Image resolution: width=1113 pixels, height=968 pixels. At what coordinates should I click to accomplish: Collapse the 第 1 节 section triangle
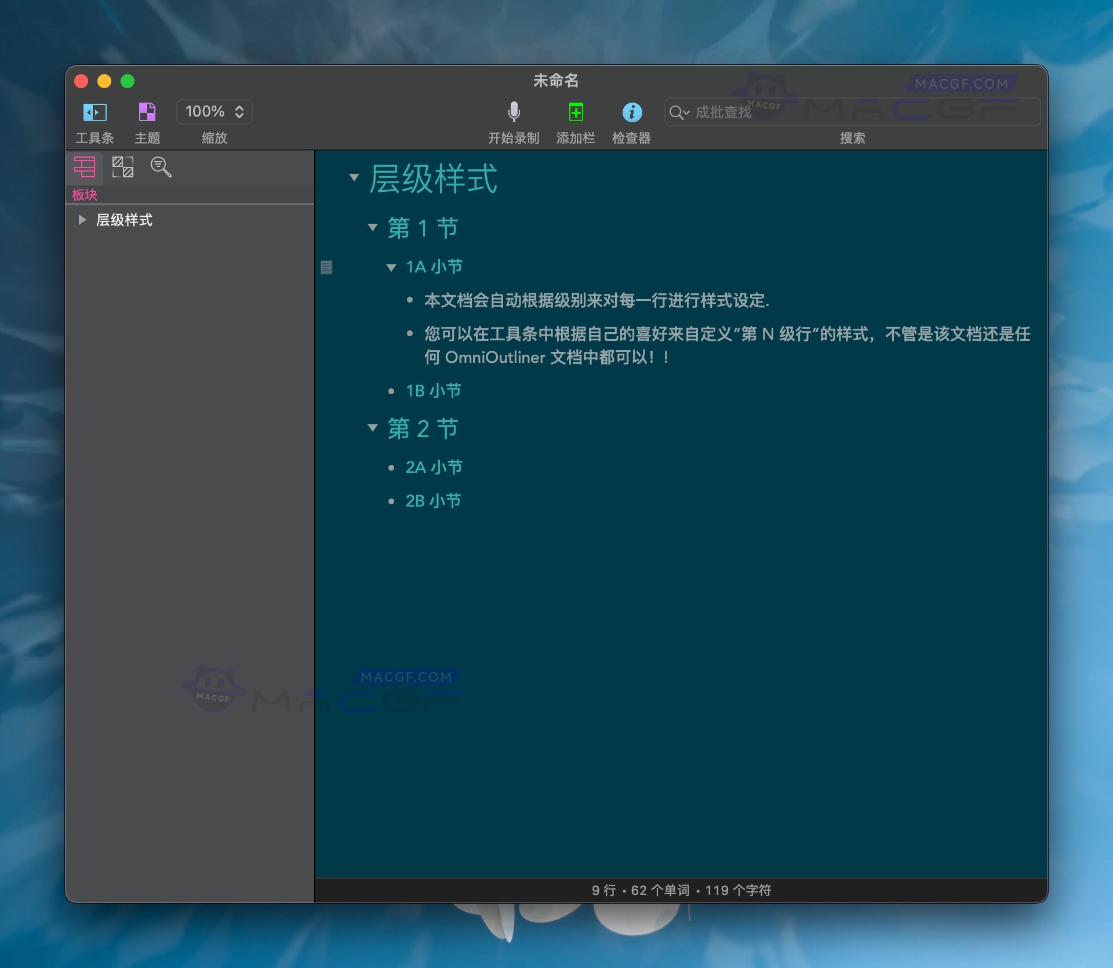click(x=373, y=228)
